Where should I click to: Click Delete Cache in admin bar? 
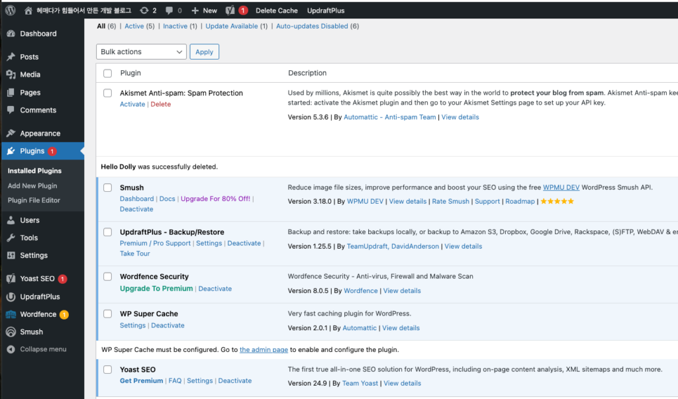(x=276, y=11)
